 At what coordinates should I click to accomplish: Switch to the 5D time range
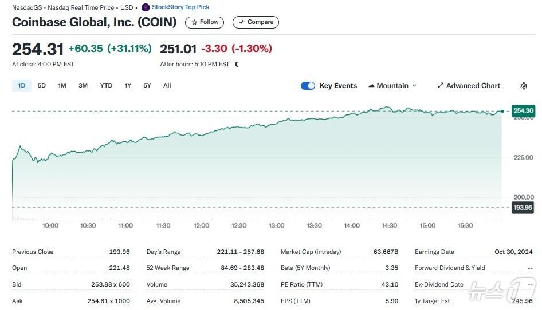click(42, 86)
